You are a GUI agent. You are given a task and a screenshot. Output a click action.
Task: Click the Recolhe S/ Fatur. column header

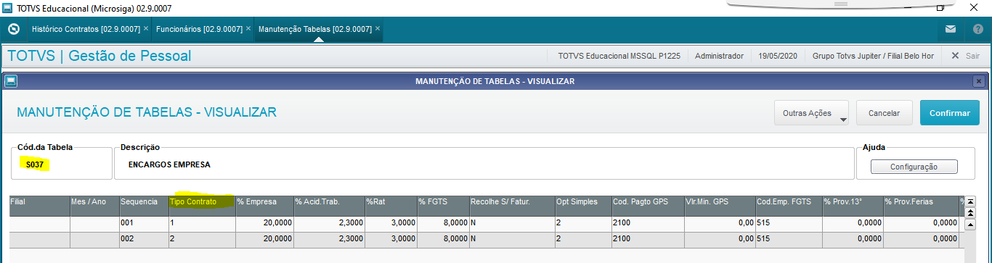coord(512,205)
